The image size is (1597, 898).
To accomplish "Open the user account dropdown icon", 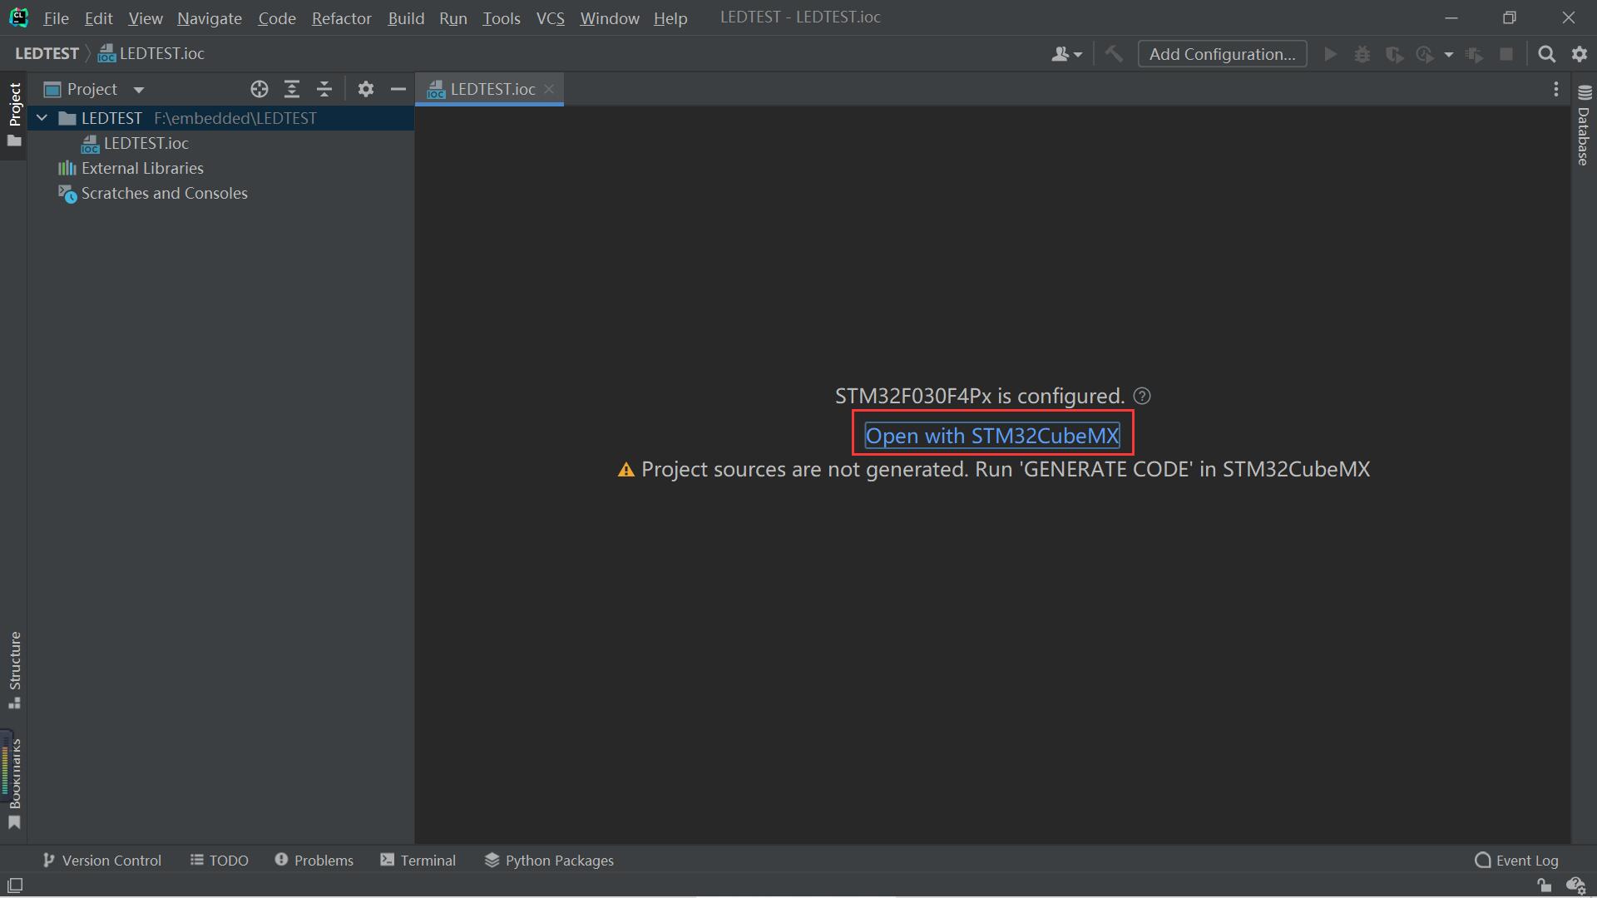I will (1066, 54).
